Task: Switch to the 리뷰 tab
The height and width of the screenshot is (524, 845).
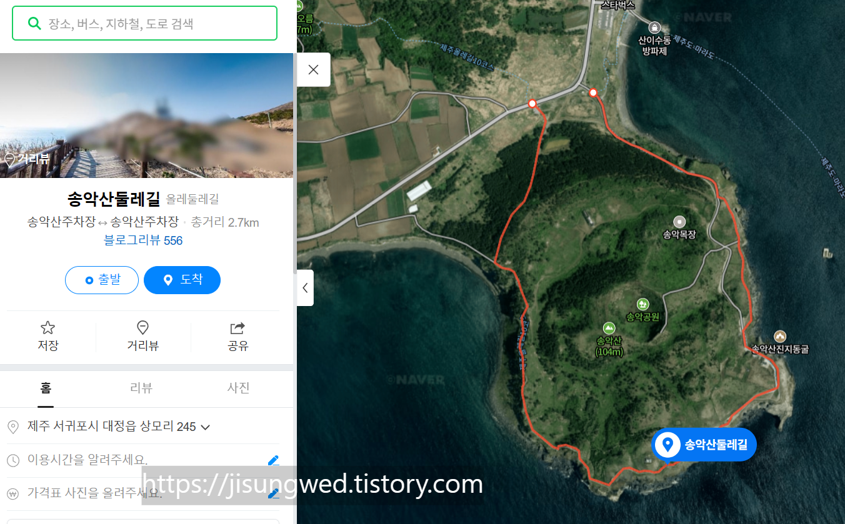Action: pyautogui.click(x=141, y=388)
